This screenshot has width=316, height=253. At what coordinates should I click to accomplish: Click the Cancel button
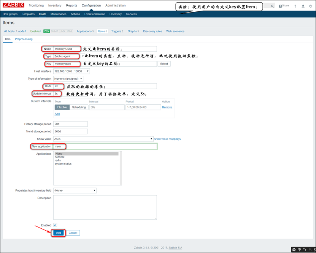73,233
